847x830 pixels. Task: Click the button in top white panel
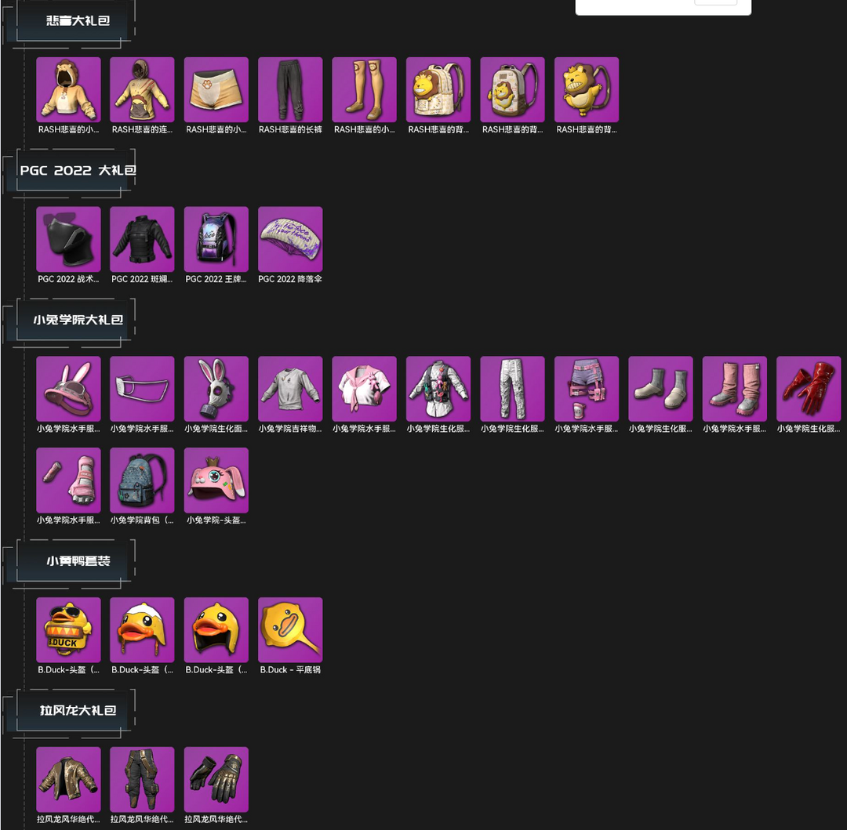pyautogui.click(x=715, y=2)
